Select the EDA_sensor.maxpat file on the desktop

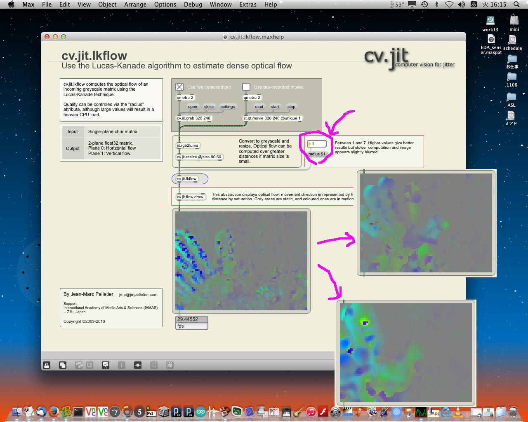pyautogui.click(x=491, y=40)
